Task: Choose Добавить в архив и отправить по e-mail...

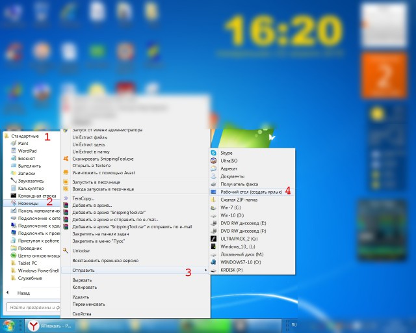Action: (x=116, y=220)
